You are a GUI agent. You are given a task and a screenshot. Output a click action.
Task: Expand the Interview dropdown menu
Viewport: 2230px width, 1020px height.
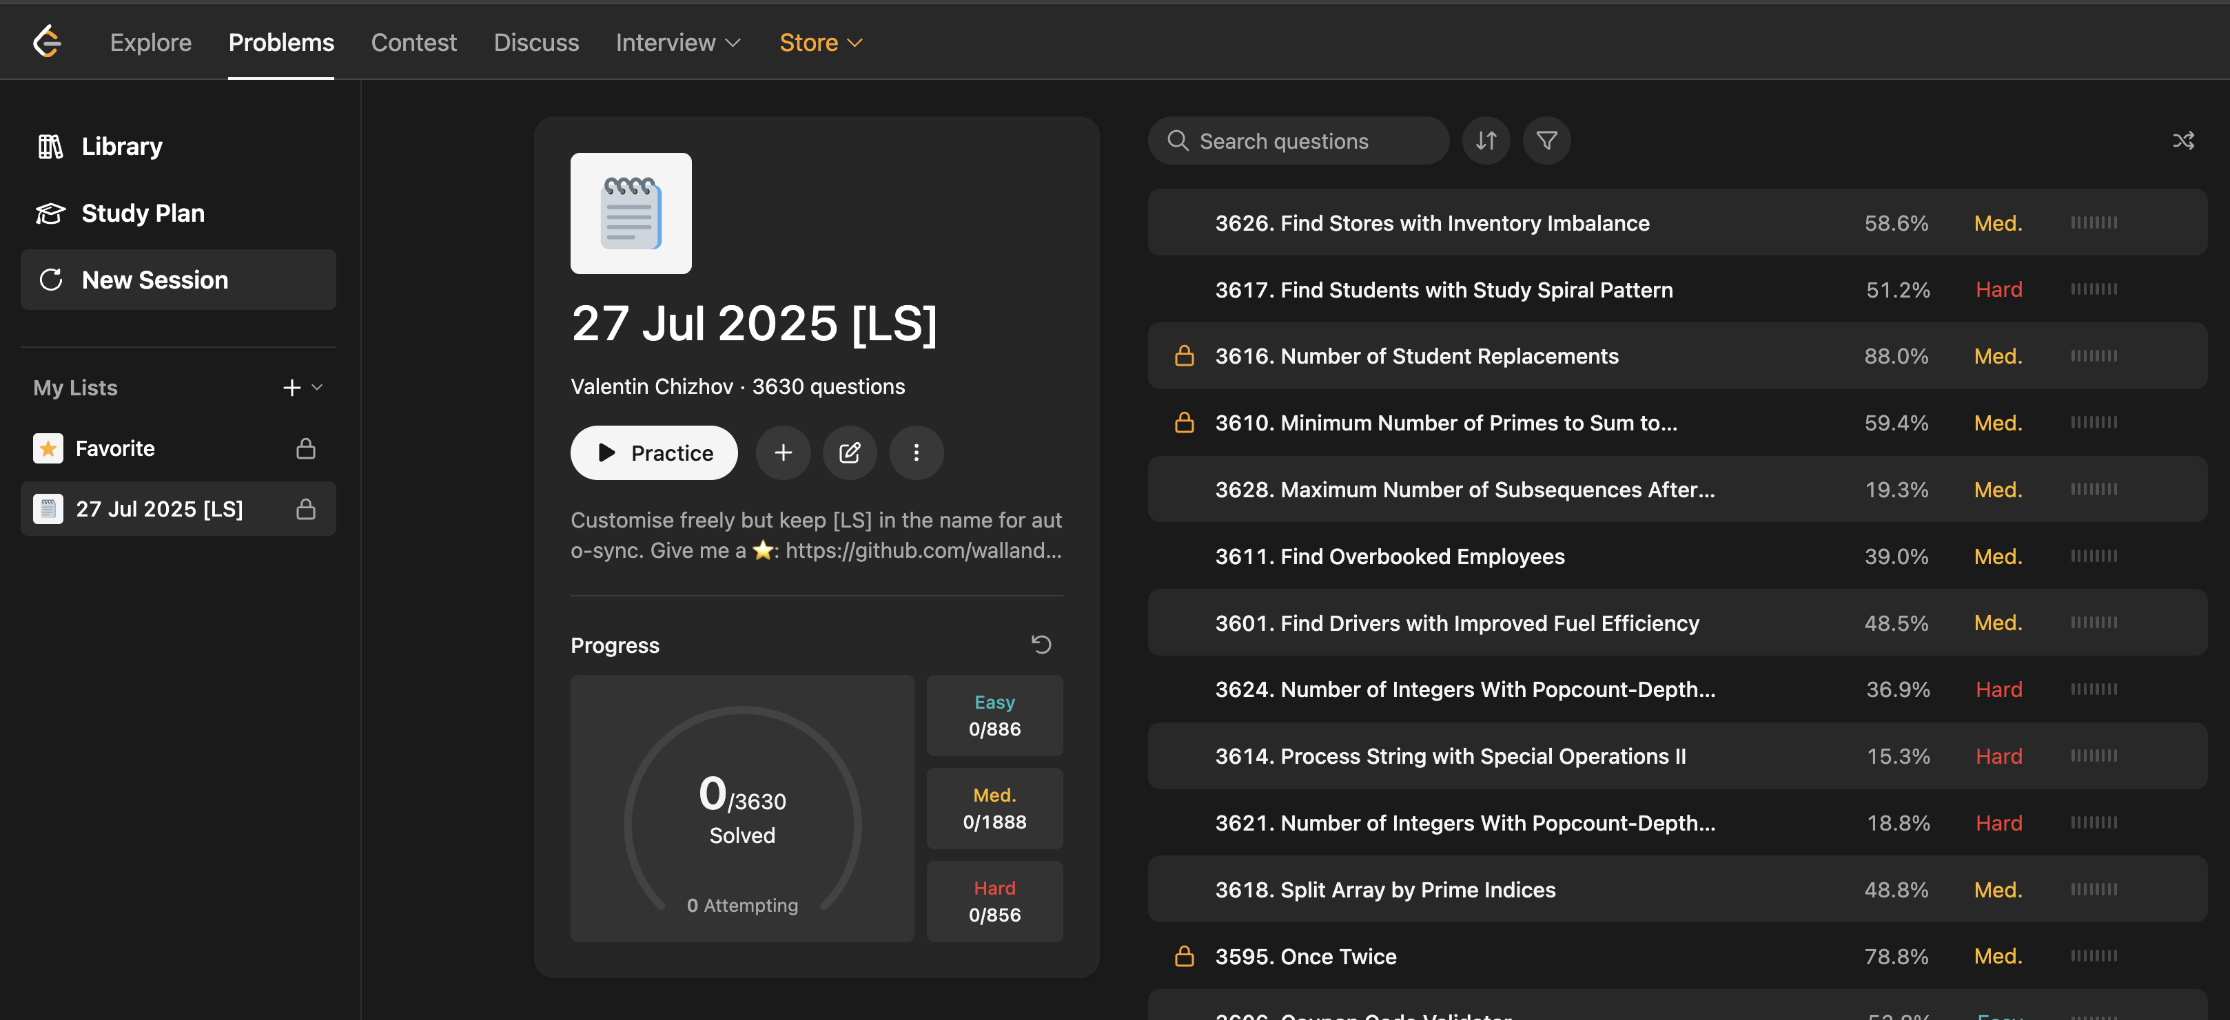click(678, 43)
